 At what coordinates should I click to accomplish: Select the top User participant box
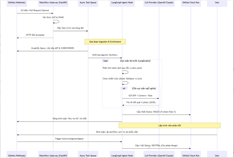pyautogui.click(x=217, y=3)
